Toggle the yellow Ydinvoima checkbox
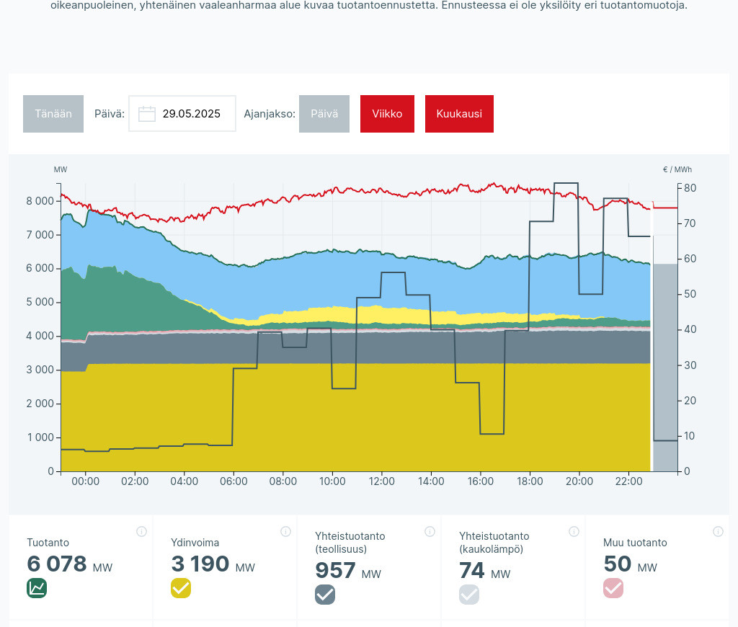Image resolution: width=738 pixels, height=627 pixels. (181, 588)
